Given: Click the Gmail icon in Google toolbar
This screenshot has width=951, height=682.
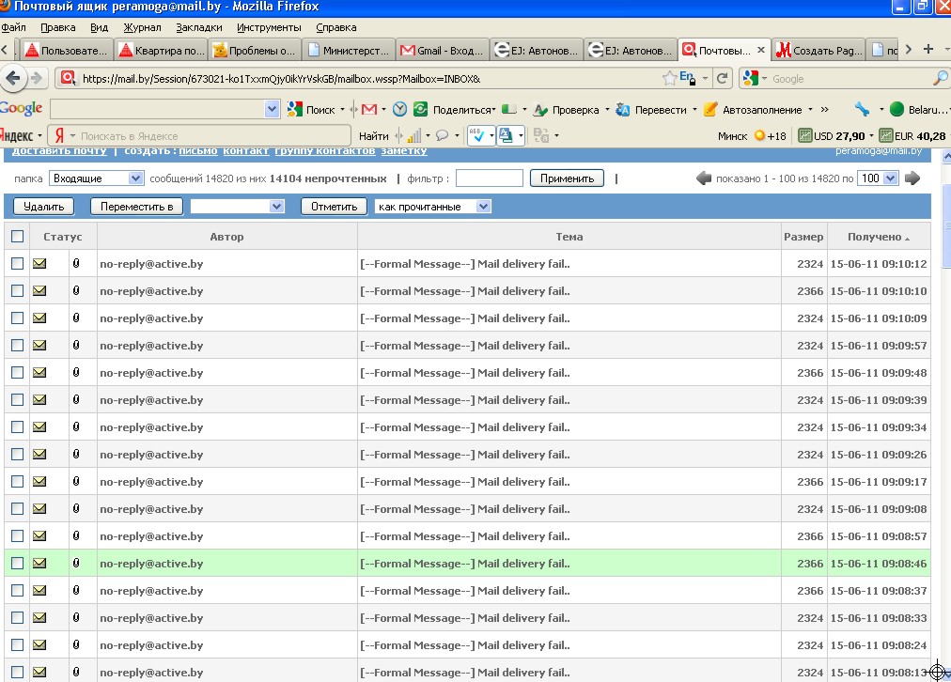Looking at the screenshot, I should pos(368,110).
